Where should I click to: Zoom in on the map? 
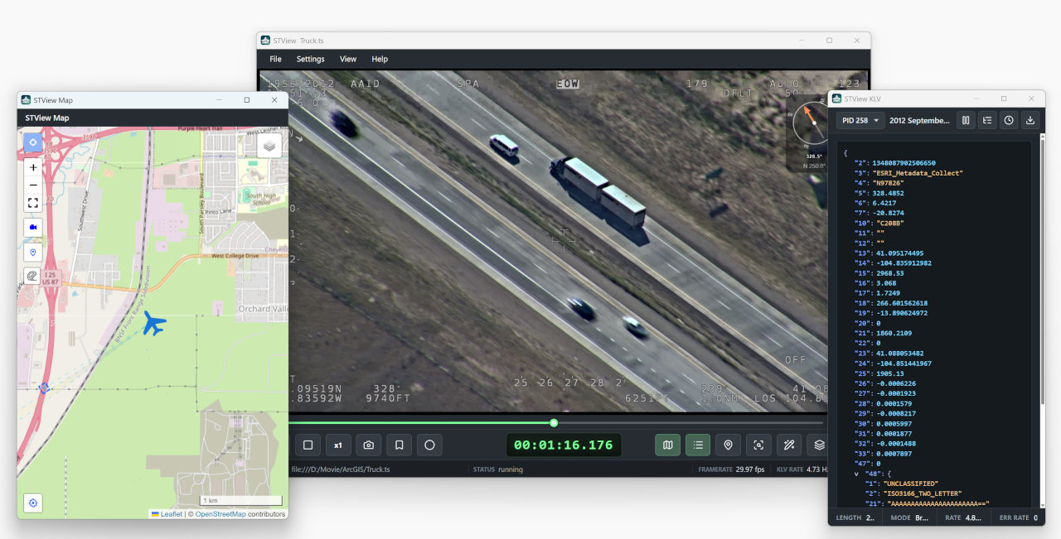tap(33, 167)
